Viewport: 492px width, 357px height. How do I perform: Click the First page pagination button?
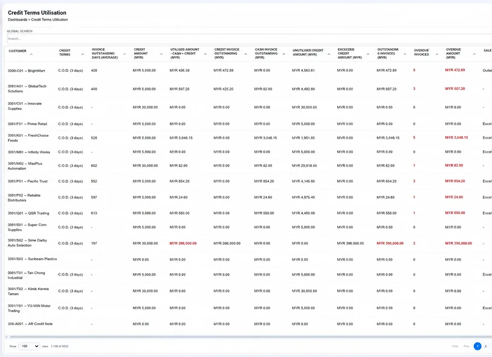[x=455, y=346]
